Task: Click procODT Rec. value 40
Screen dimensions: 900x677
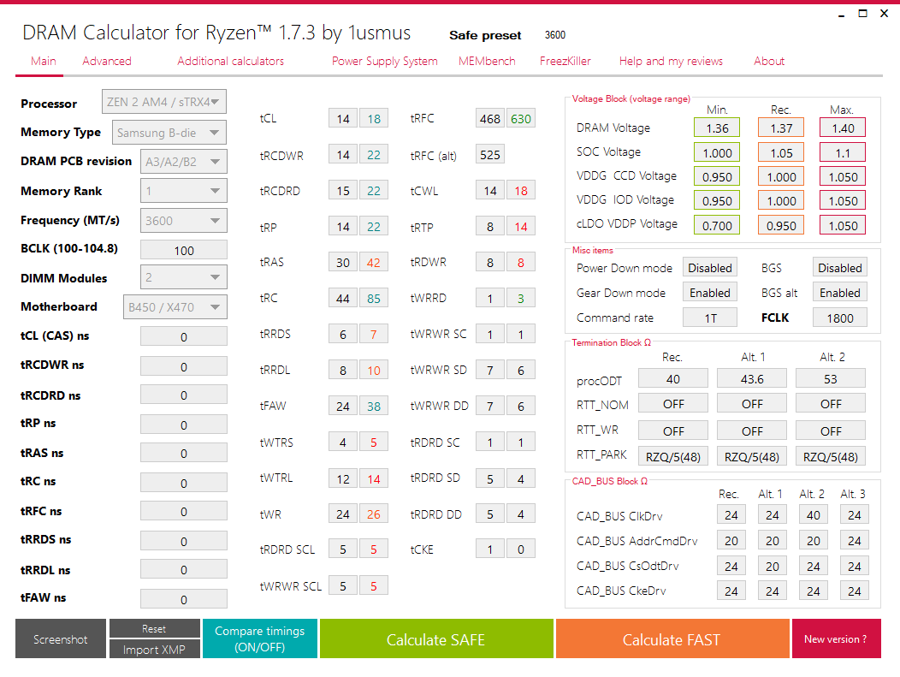Action: pos(673,379)
